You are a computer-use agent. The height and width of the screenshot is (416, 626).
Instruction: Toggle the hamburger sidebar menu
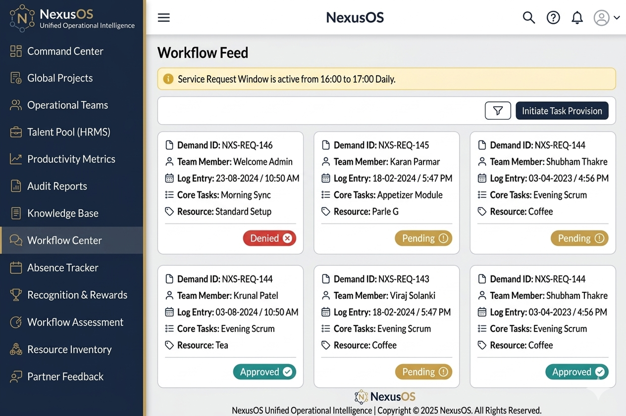click(164, 18)
